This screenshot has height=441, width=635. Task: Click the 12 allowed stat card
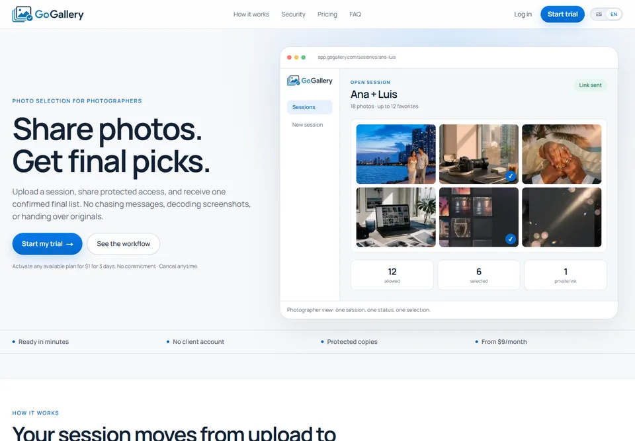pyautogui.click(x=392, y=275)
